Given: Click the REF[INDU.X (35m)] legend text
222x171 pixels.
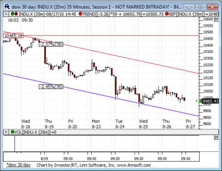Looking at the screenshot, I should click(x=193, y=14).
